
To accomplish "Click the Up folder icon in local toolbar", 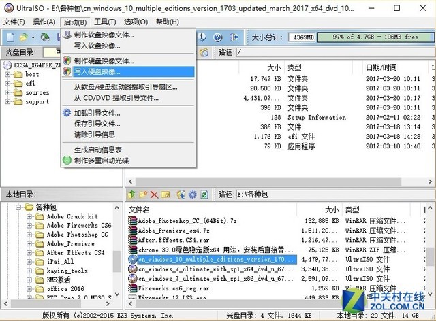I will click(x=131, y=195).
